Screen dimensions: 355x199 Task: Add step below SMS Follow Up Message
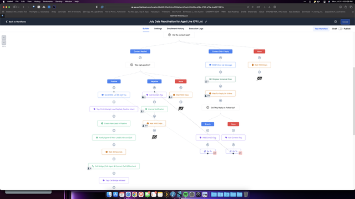(221, 72)
